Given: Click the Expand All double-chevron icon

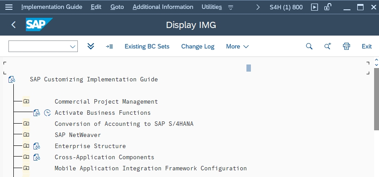Looking at the screenshot, I should point(91,46).
